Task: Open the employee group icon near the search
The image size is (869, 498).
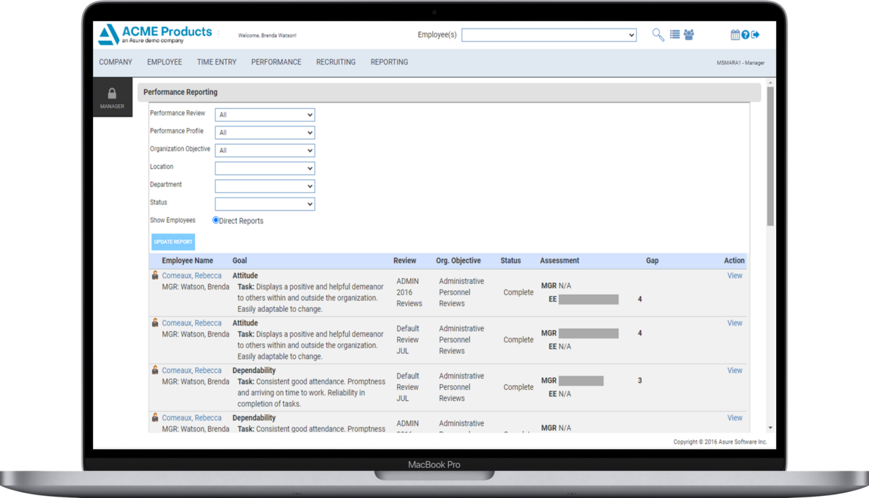Action: (x=689, y=35)
